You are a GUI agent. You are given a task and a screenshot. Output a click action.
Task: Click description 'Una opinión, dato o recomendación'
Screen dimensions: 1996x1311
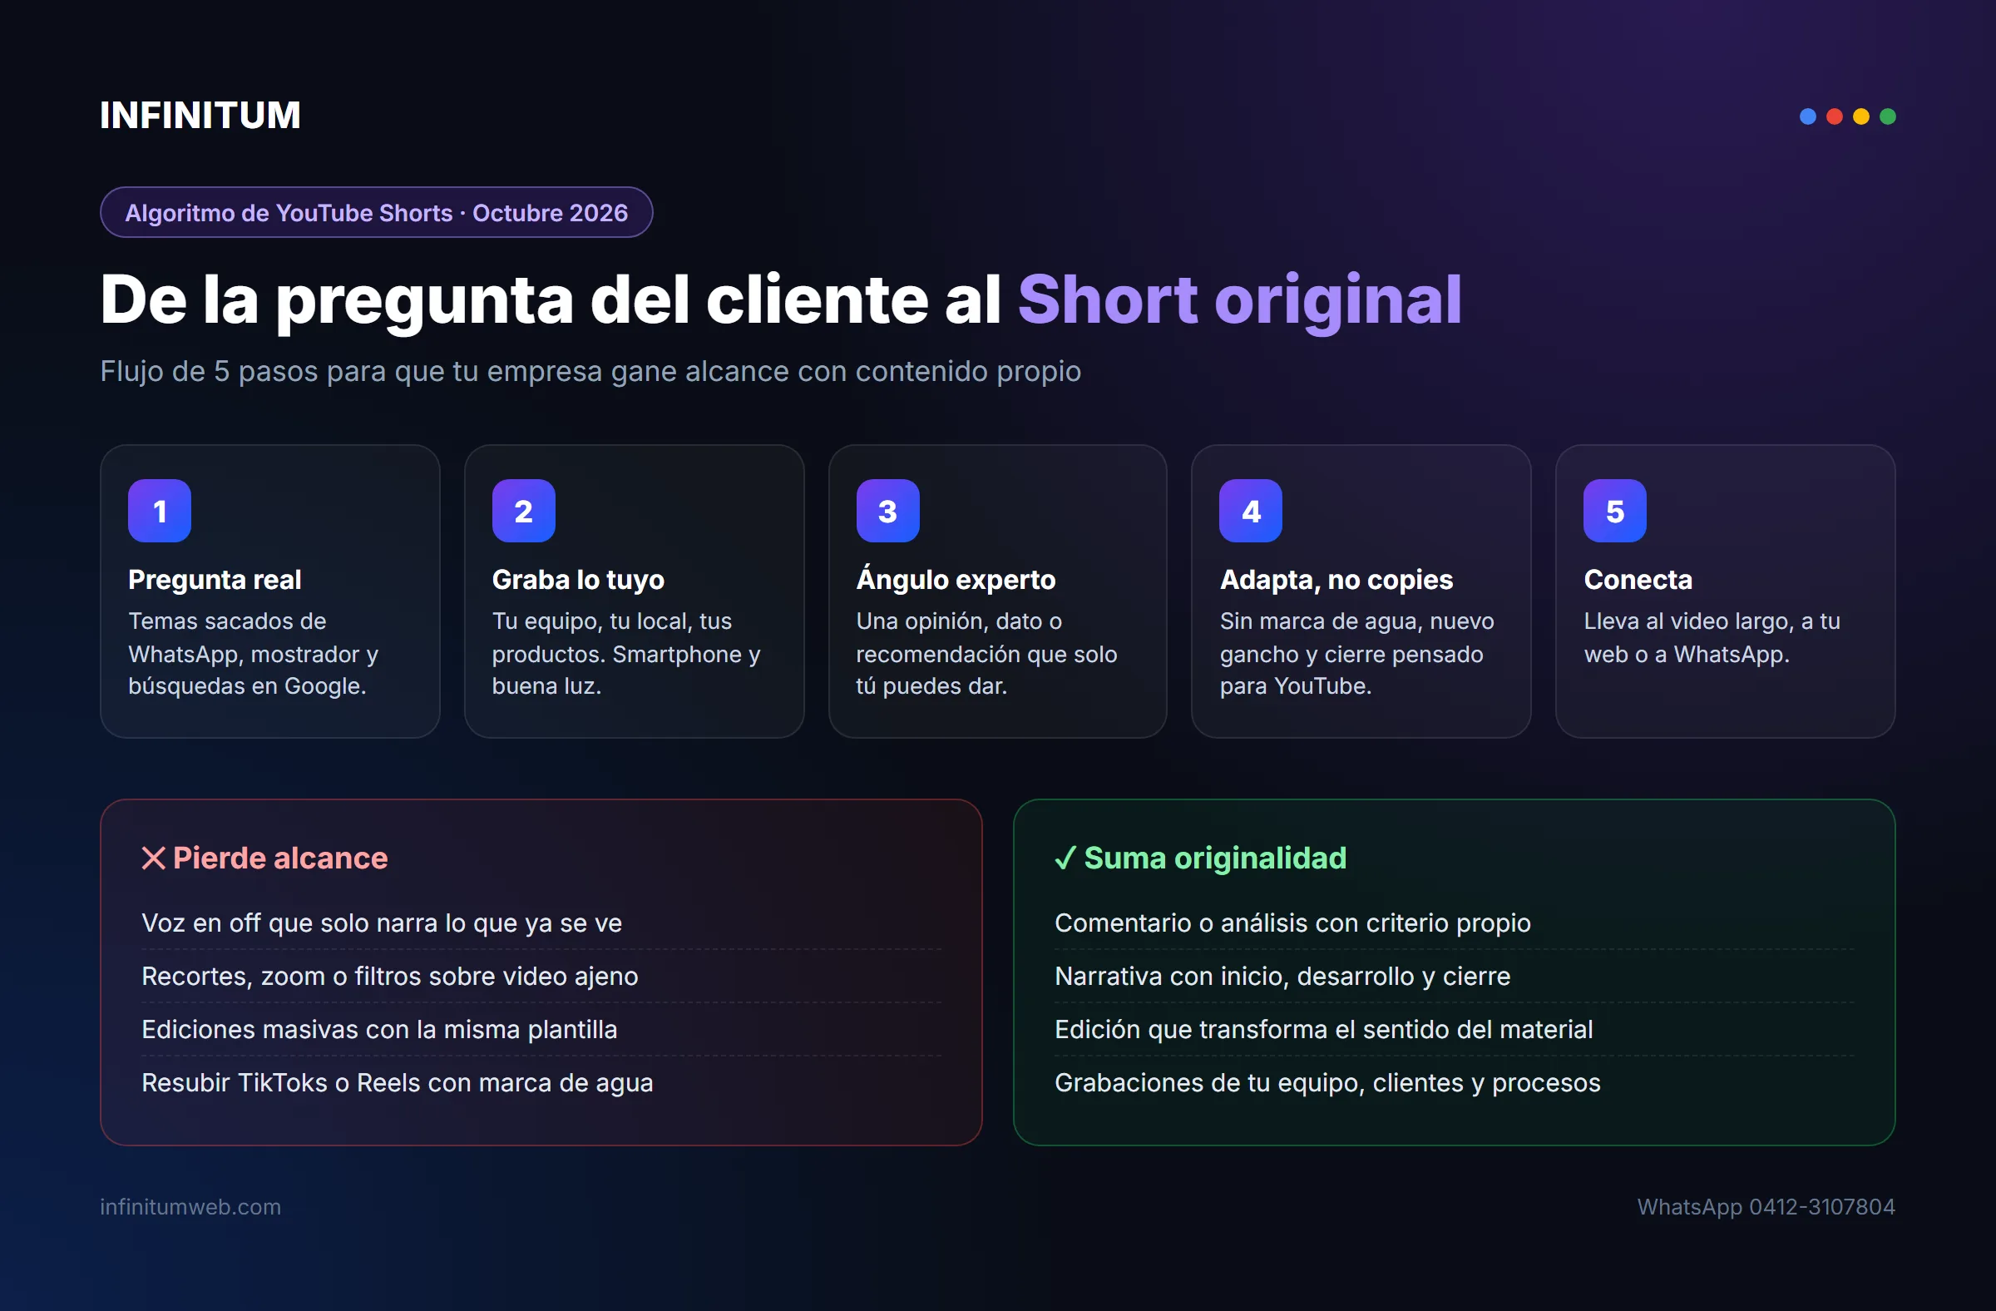click(x=986, y=653)
